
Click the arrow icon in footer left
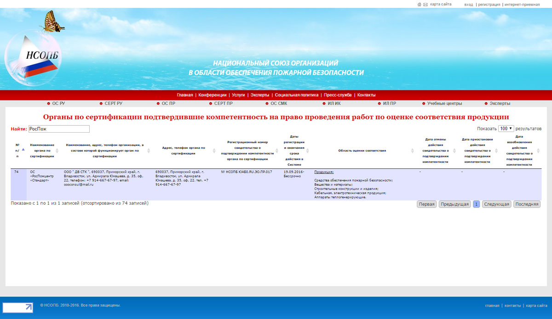pos(18,308)
